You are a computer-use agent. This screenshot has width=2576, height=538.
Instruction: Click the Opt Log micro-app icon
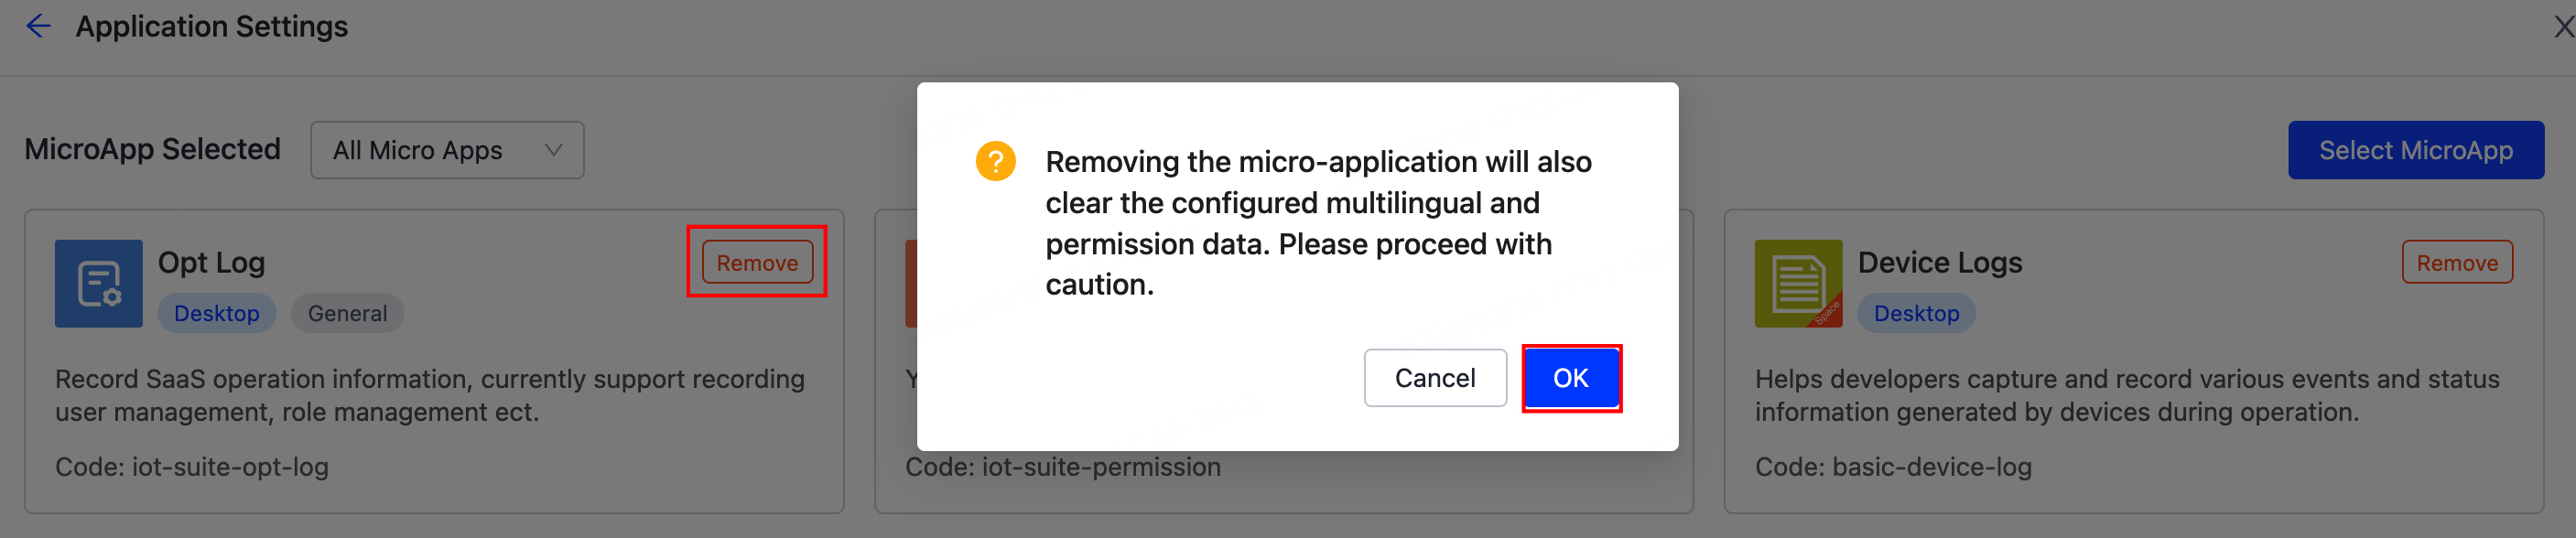98,283
